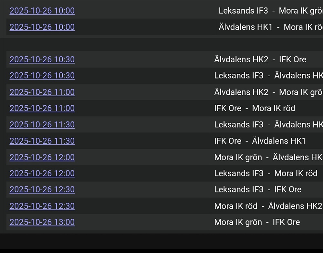The image size is (323, 253).
Task: Open 10:00 date link for Älvdalens HK1 match
Action: 42,27
